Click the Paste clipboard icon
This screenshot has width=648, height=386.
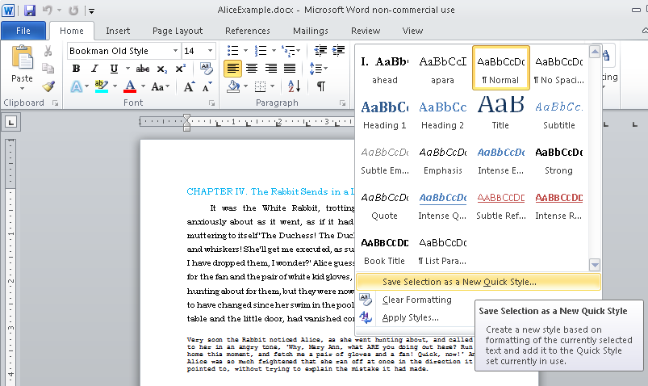pyautogui.click(x=22, y=57)
